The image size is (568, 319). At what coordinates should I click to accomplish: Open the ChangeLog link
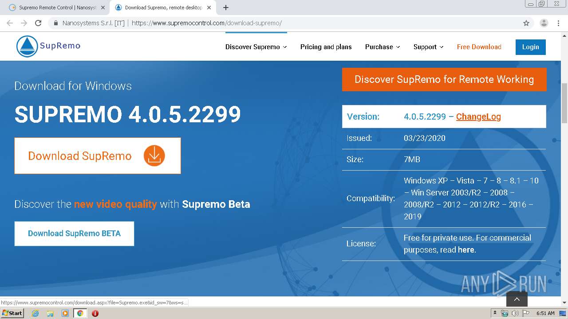478,117
